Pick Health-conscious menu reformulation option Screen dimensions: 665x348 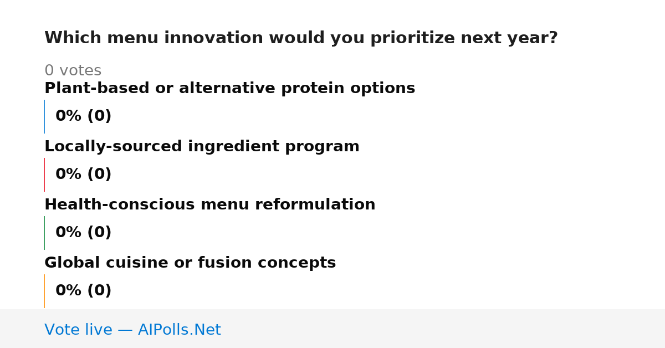click(209, 204)
